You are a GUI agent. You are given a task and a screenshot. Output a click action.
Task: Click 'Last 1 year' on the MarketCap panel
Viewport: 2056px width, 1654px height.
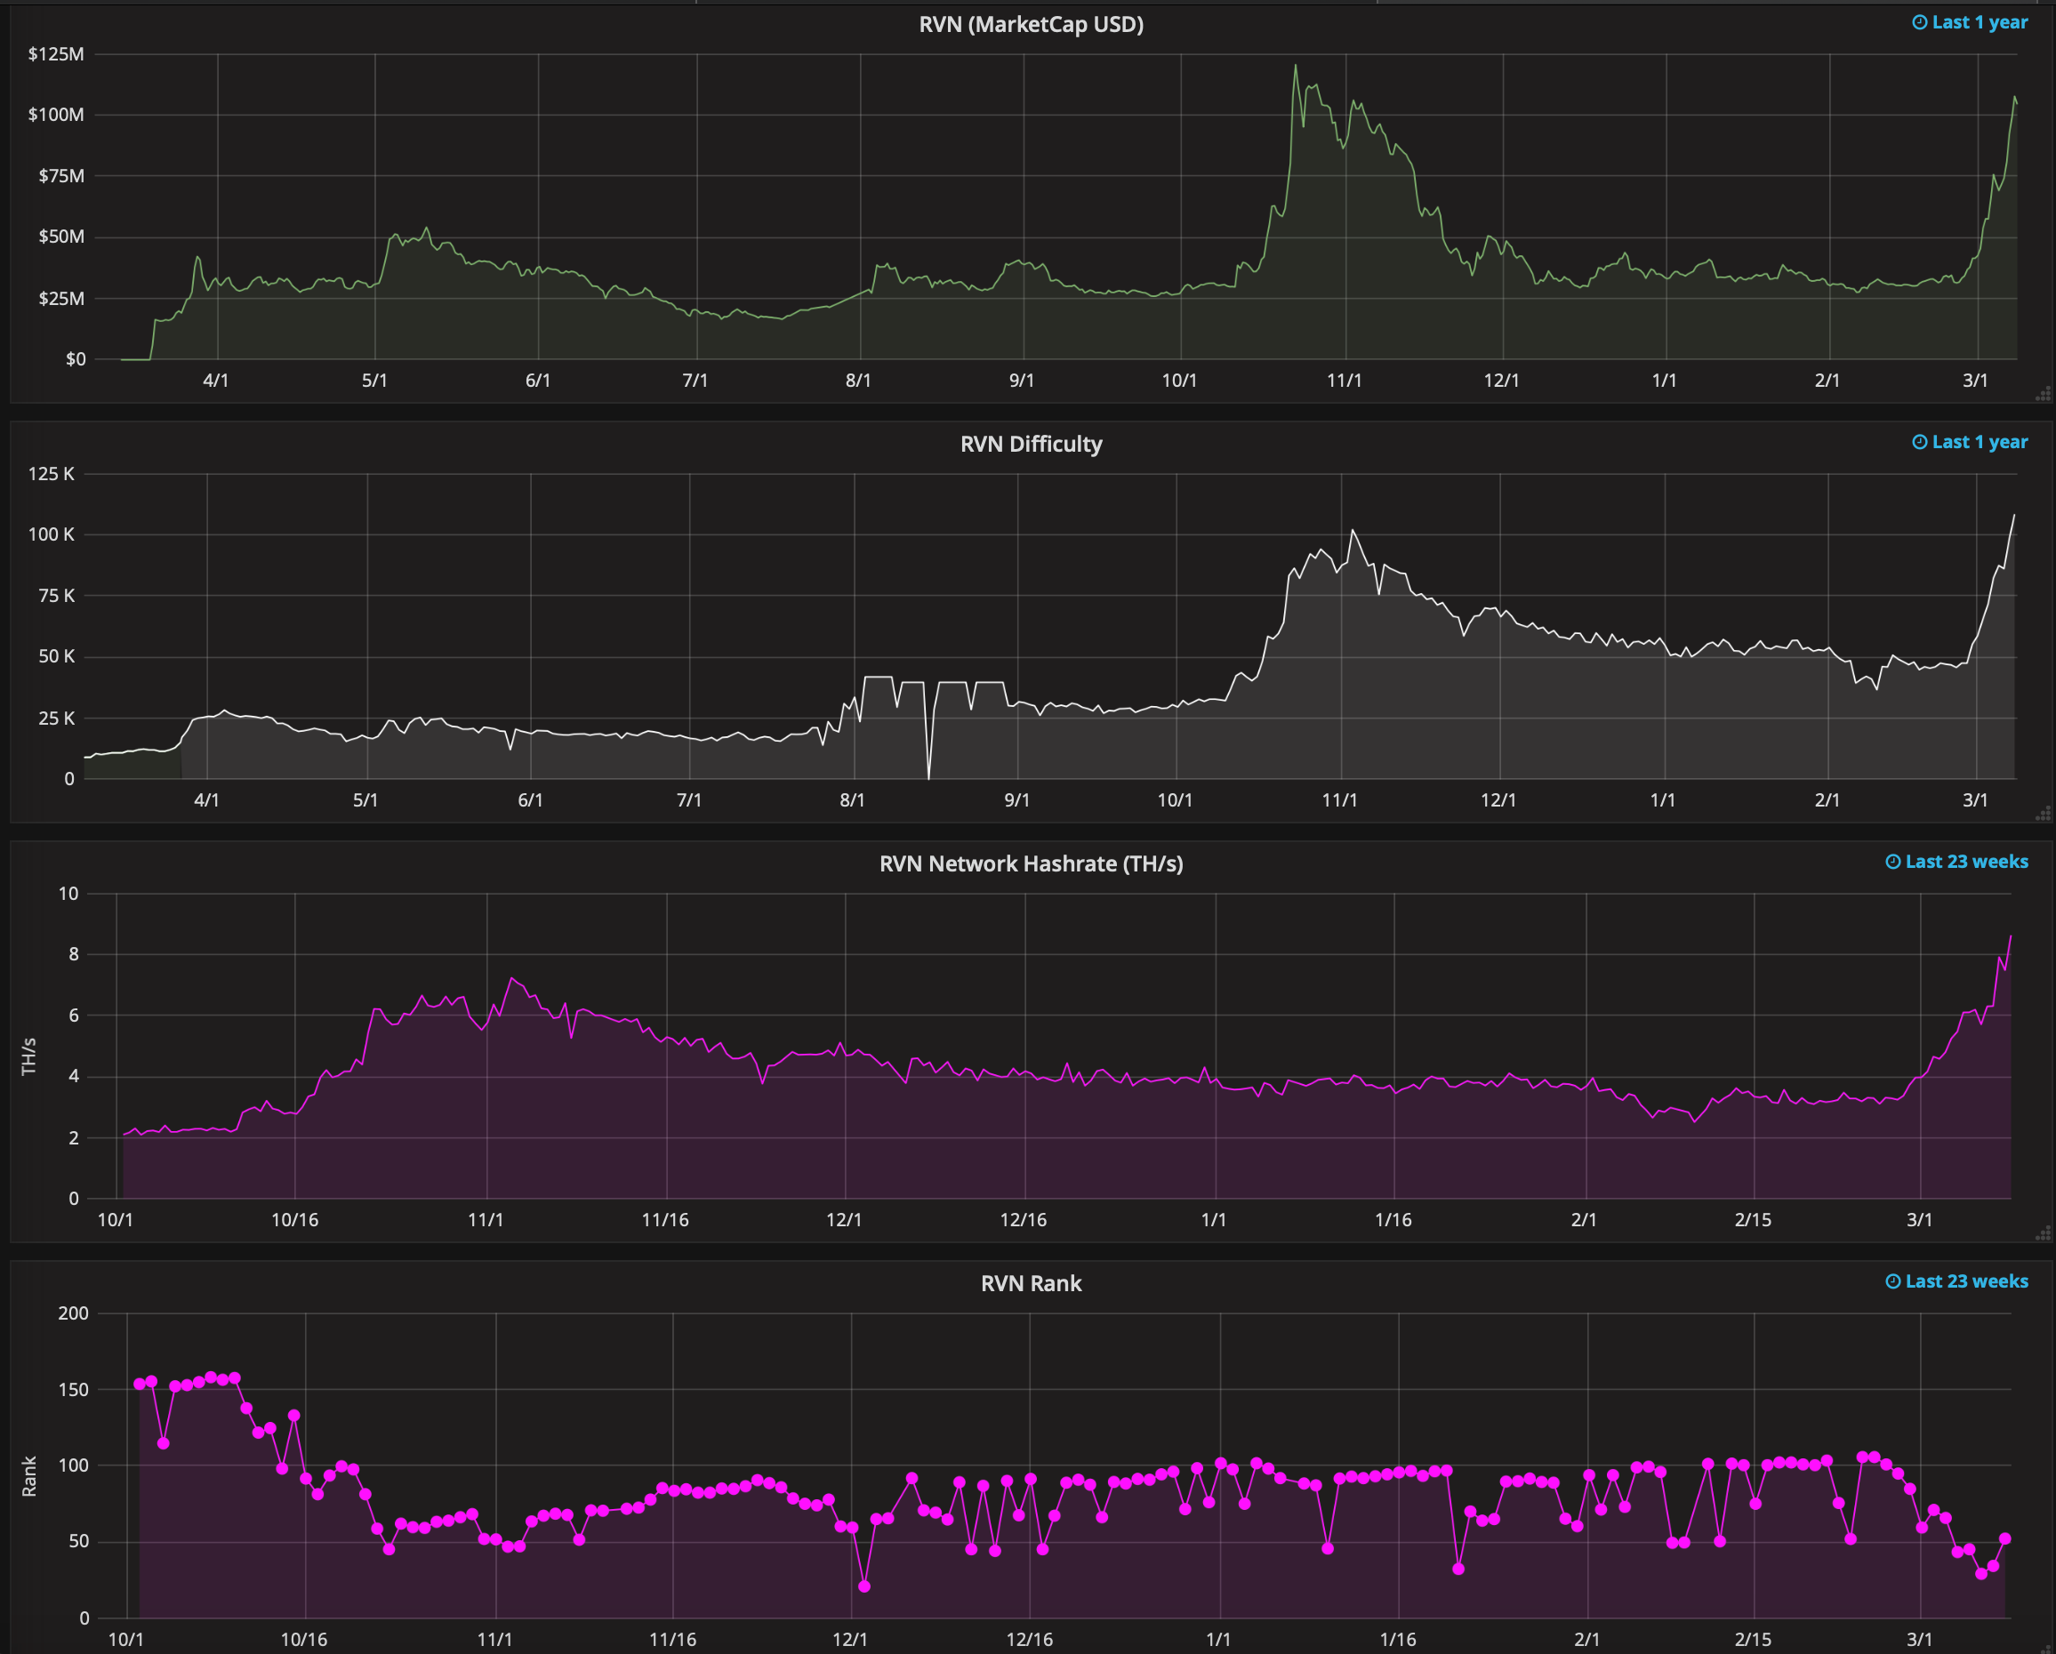point(1980,22)
